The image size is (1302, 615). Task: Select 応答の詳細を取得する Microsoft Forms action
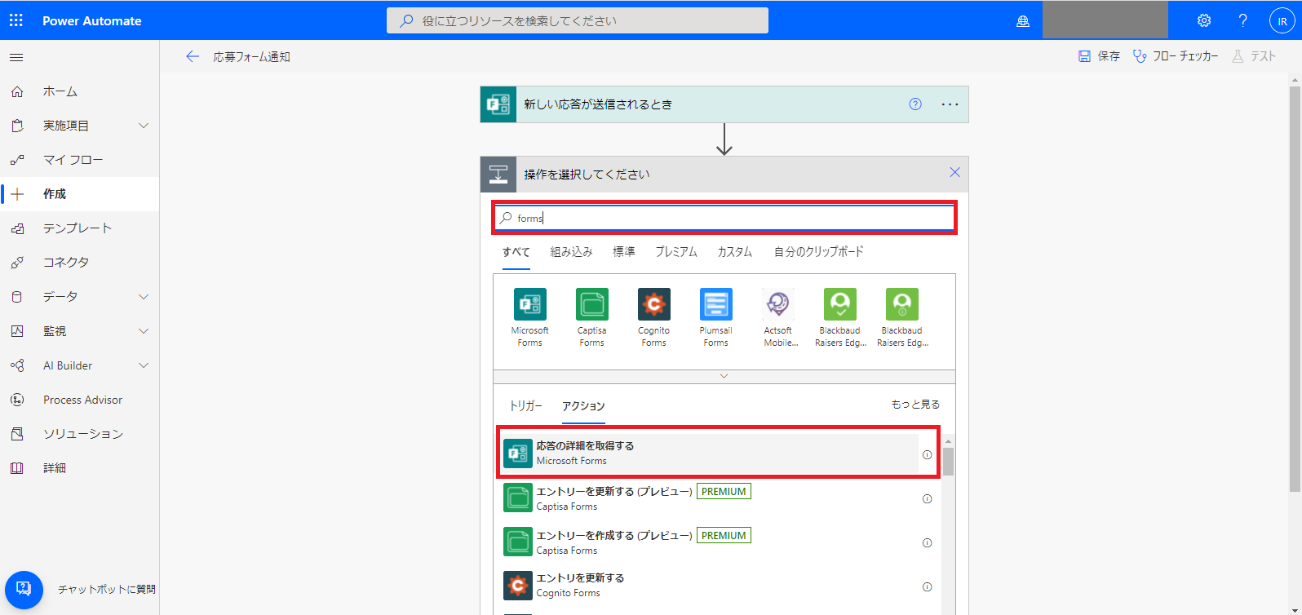click(710, 453)
